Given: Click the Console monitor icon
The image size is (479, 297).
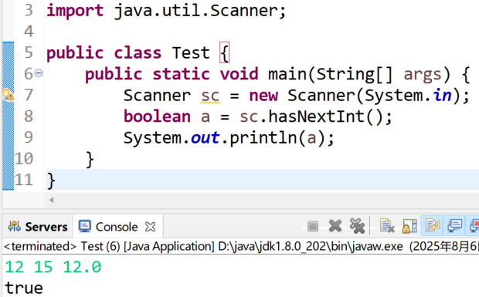Looking at the screenshot, I should point(84,227).
